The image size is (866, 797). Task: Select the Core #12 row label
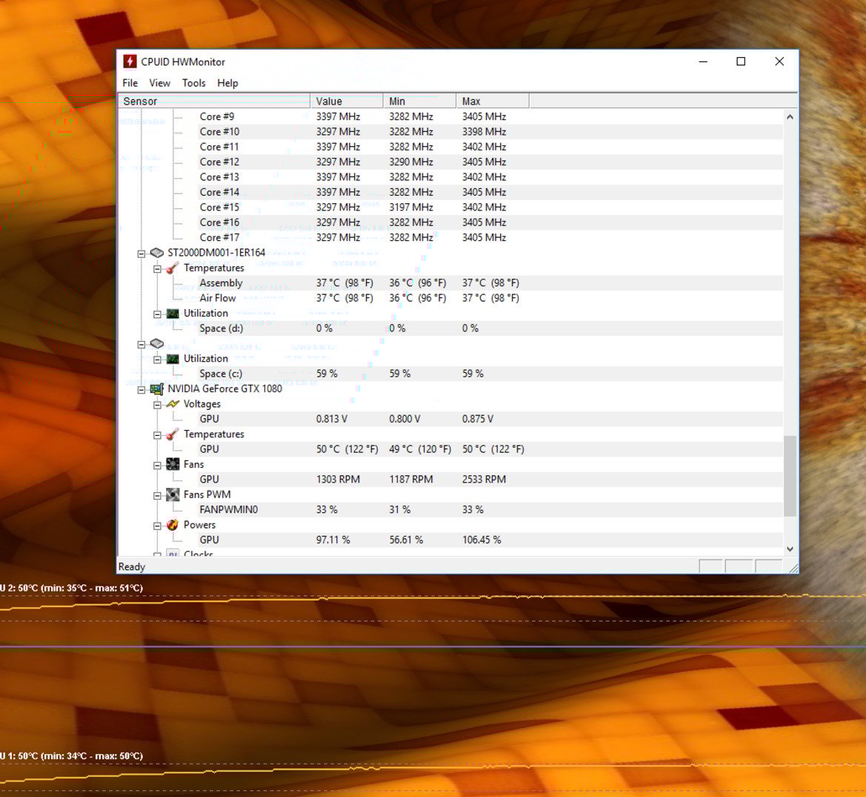coord(220,162)
